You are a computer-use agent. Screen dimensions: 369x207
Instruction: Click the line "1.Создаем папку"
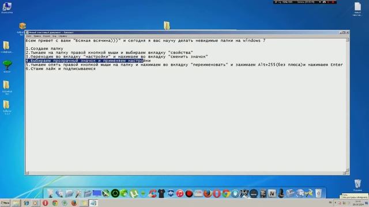pyautogui.click(x=44, y=48)
